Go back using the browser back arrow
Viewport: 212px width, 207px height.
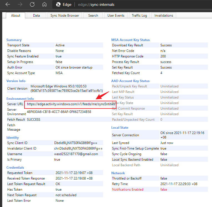click(8, 4)
